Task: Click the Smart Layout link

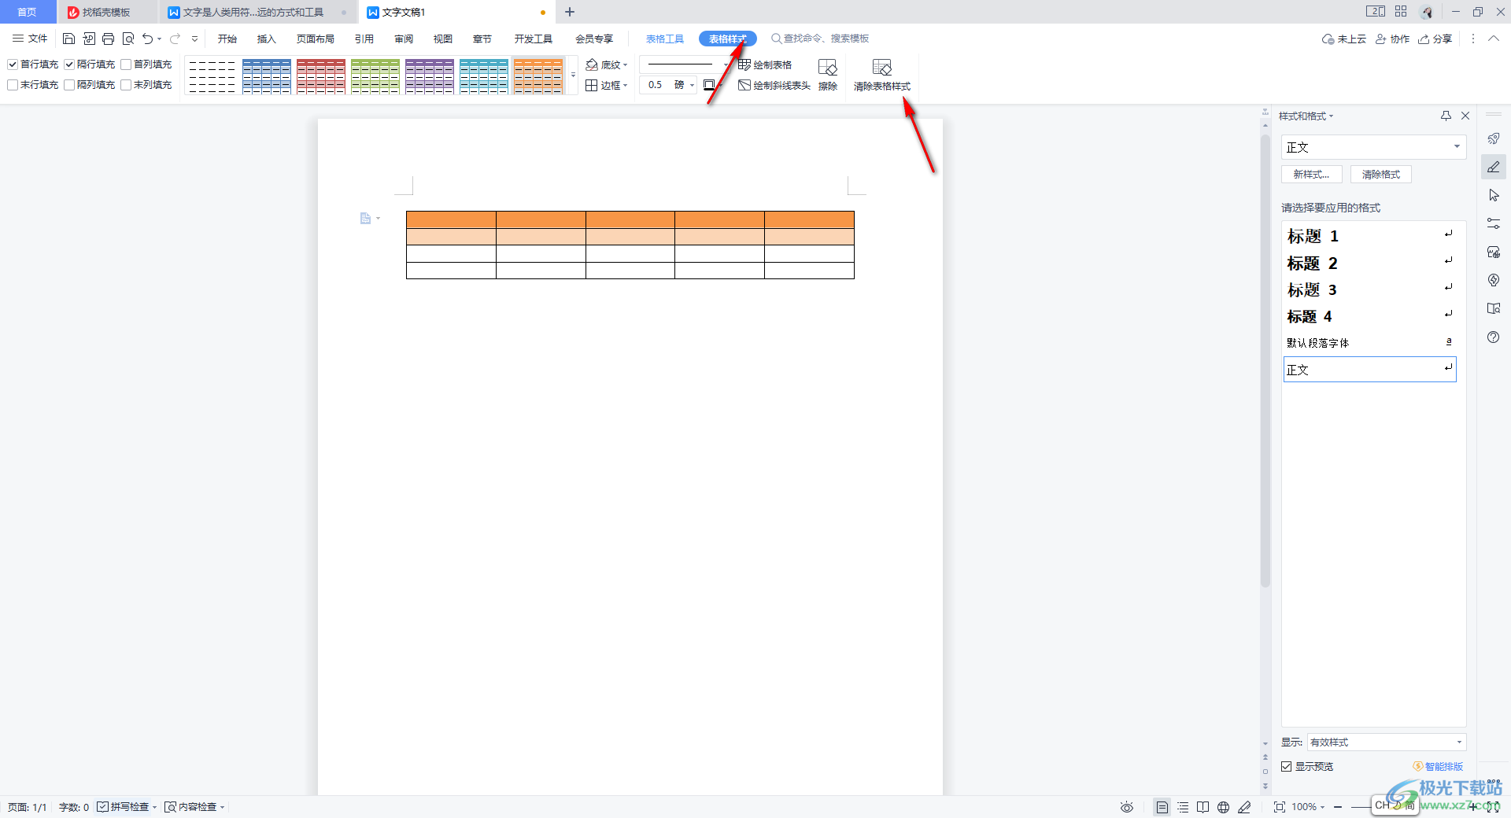Action: (x=1438, y=766)
